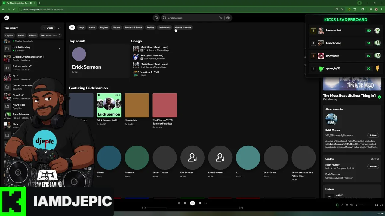This screenshot has width=385, height=216.
Task: Select the Audiobooks search filter tab
Action: [165, 27]
